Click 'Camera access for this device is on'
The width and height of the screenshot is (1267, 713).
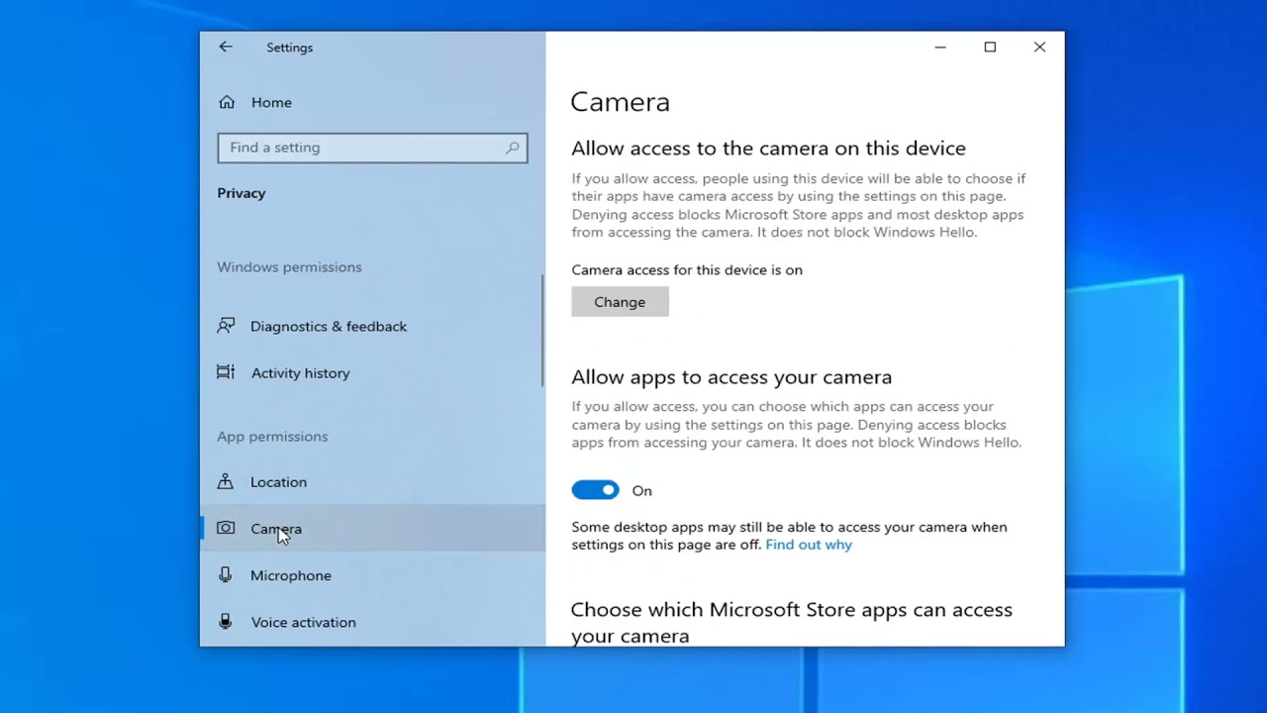[x=687, y=269]
